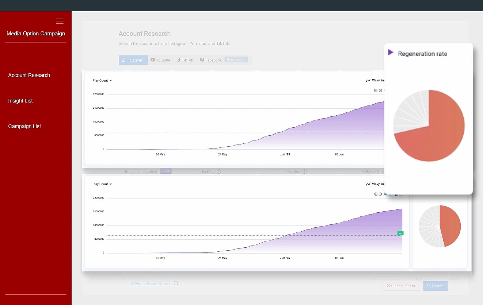Screen dimensions: 483x305
Task: Switch to the TikTok tab
Action: (185, 60)
